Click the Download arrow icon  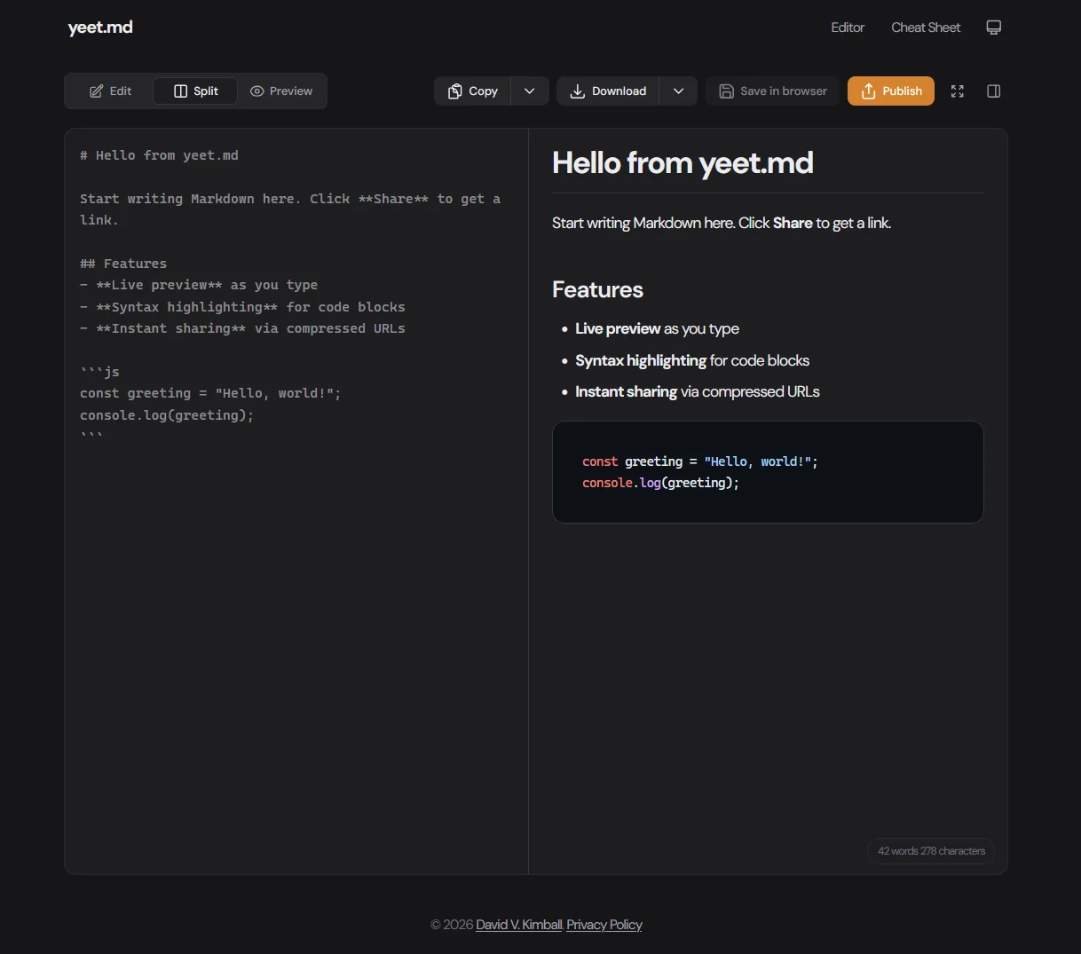pos(577,91)
